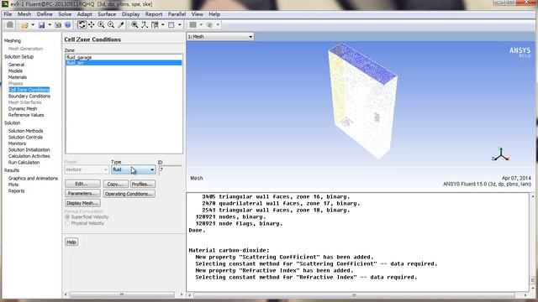The width and height of the screenshot is (538, 302).
Task: Go to General in Solution Setup
Action: point(16,65)
